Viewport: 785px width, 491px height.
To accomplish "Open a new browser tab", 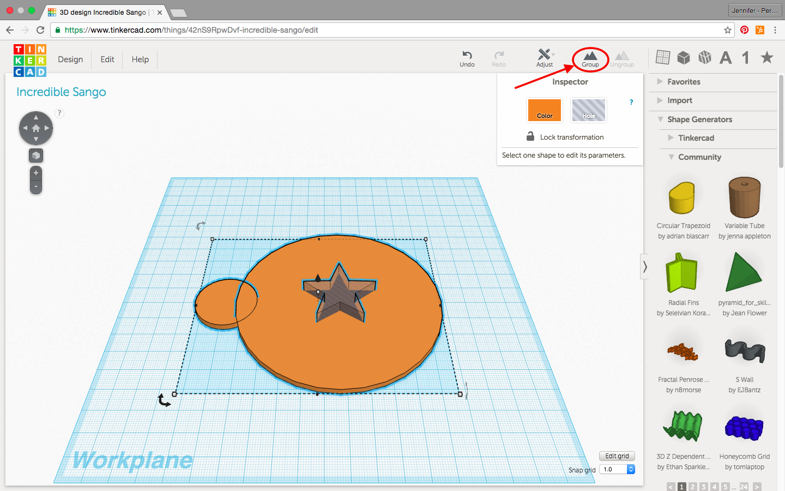I will pos(178,13).
